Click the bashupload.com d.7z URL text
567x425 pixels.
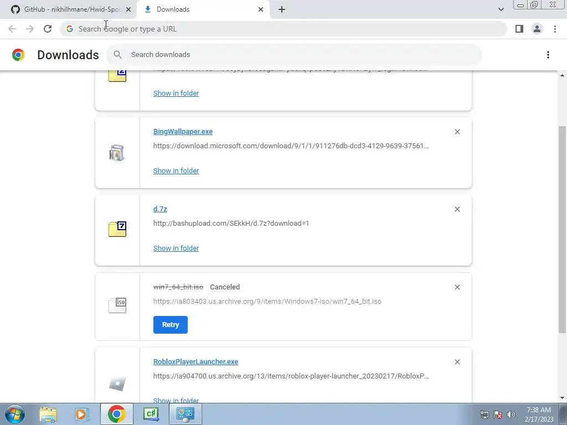[x=231, y=224]
